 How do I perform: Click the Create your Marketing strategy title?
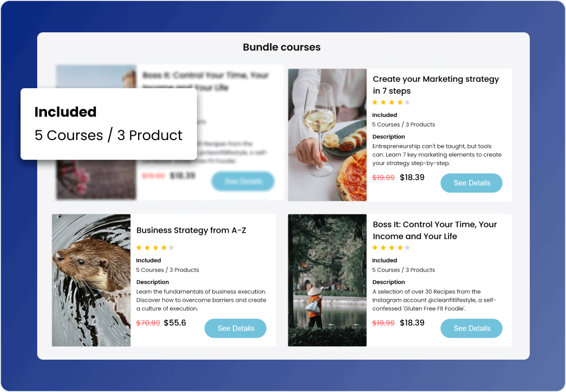point(436,85)
